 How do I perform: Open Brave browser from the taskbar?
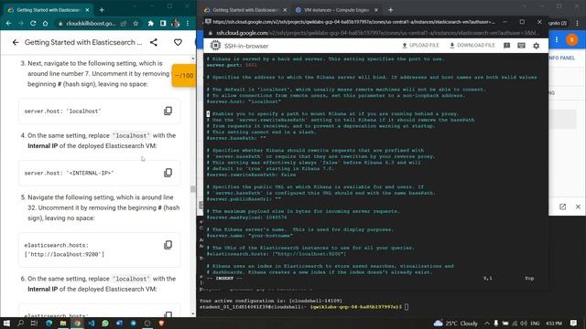pos(161,323)
